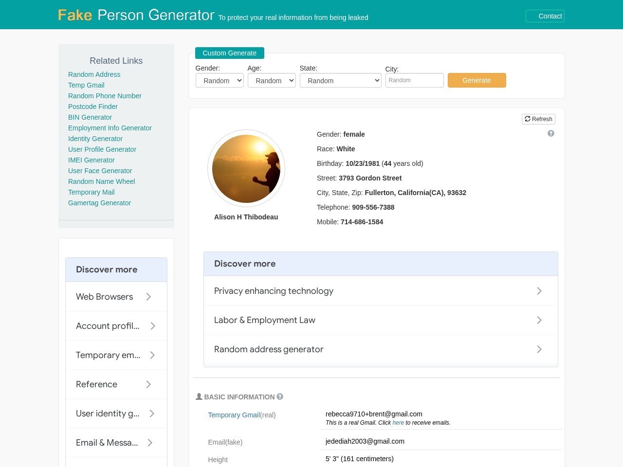Screen dimensions: 623x467
Task: Click chevron next to Email & Messa...
Action: [x=150, y=443]
